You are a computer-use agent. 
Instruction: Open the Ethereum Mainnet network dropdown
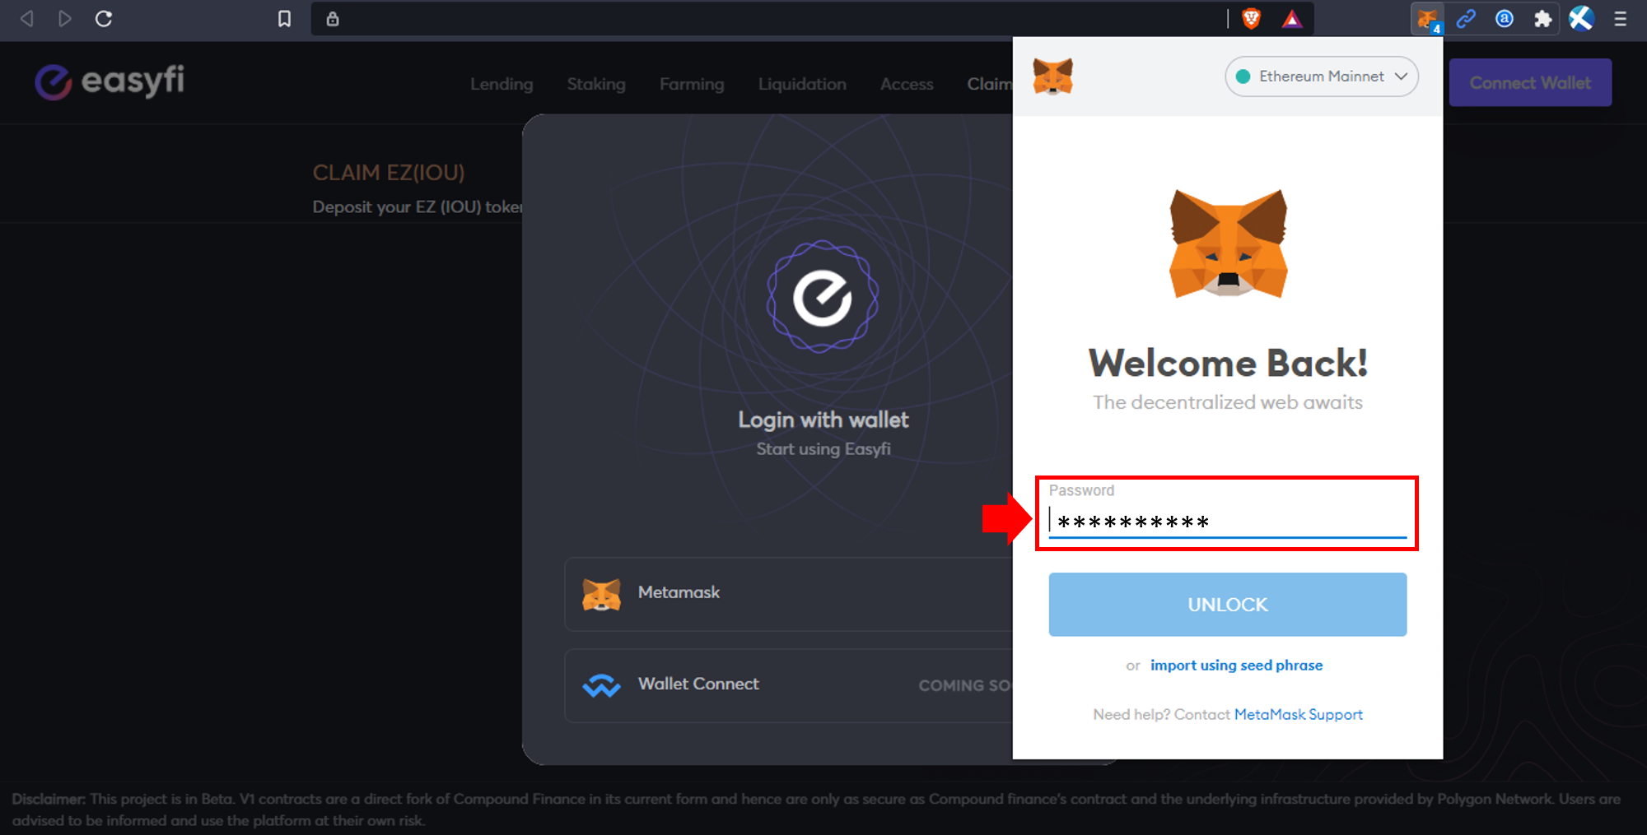[1322, 77]
